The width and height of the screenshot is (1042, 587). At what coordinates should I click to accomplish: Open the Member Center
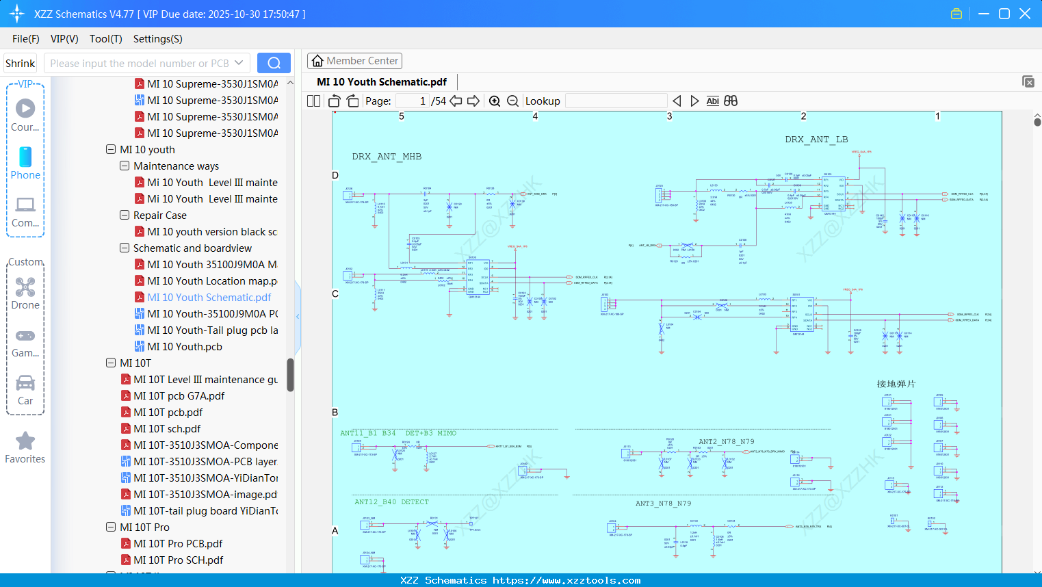click(x=354, y=60)
